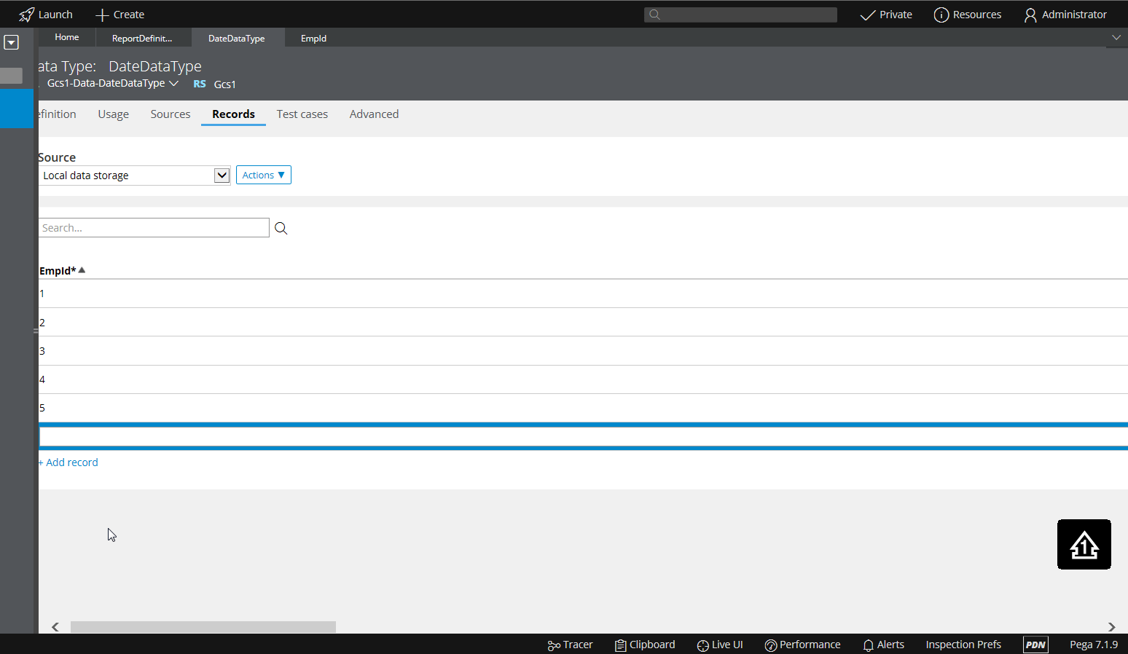
Task: Run the record search magnifier icon
Action: pyautogui.click(x=281, y=228)
